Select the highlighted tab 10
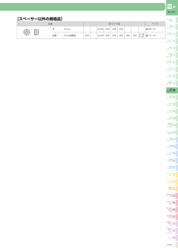178x252 pixels. click(x=172, y=90)
